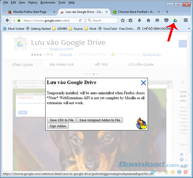The image size is (193, 178).
Task: Open the Bookmarks menu
Action: [x=48, y=2]
